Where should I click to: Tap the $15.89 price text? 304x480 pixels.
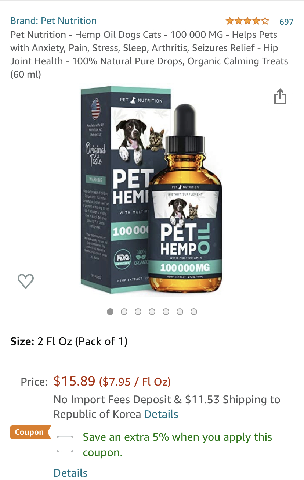coord(75,381)
